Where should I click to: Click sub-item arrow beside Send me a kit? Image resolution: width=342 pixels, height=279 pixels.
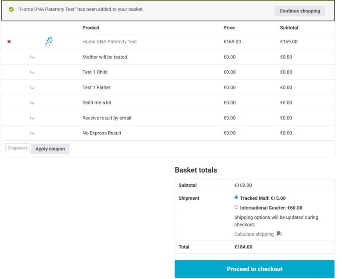click(x=32, y=103)
